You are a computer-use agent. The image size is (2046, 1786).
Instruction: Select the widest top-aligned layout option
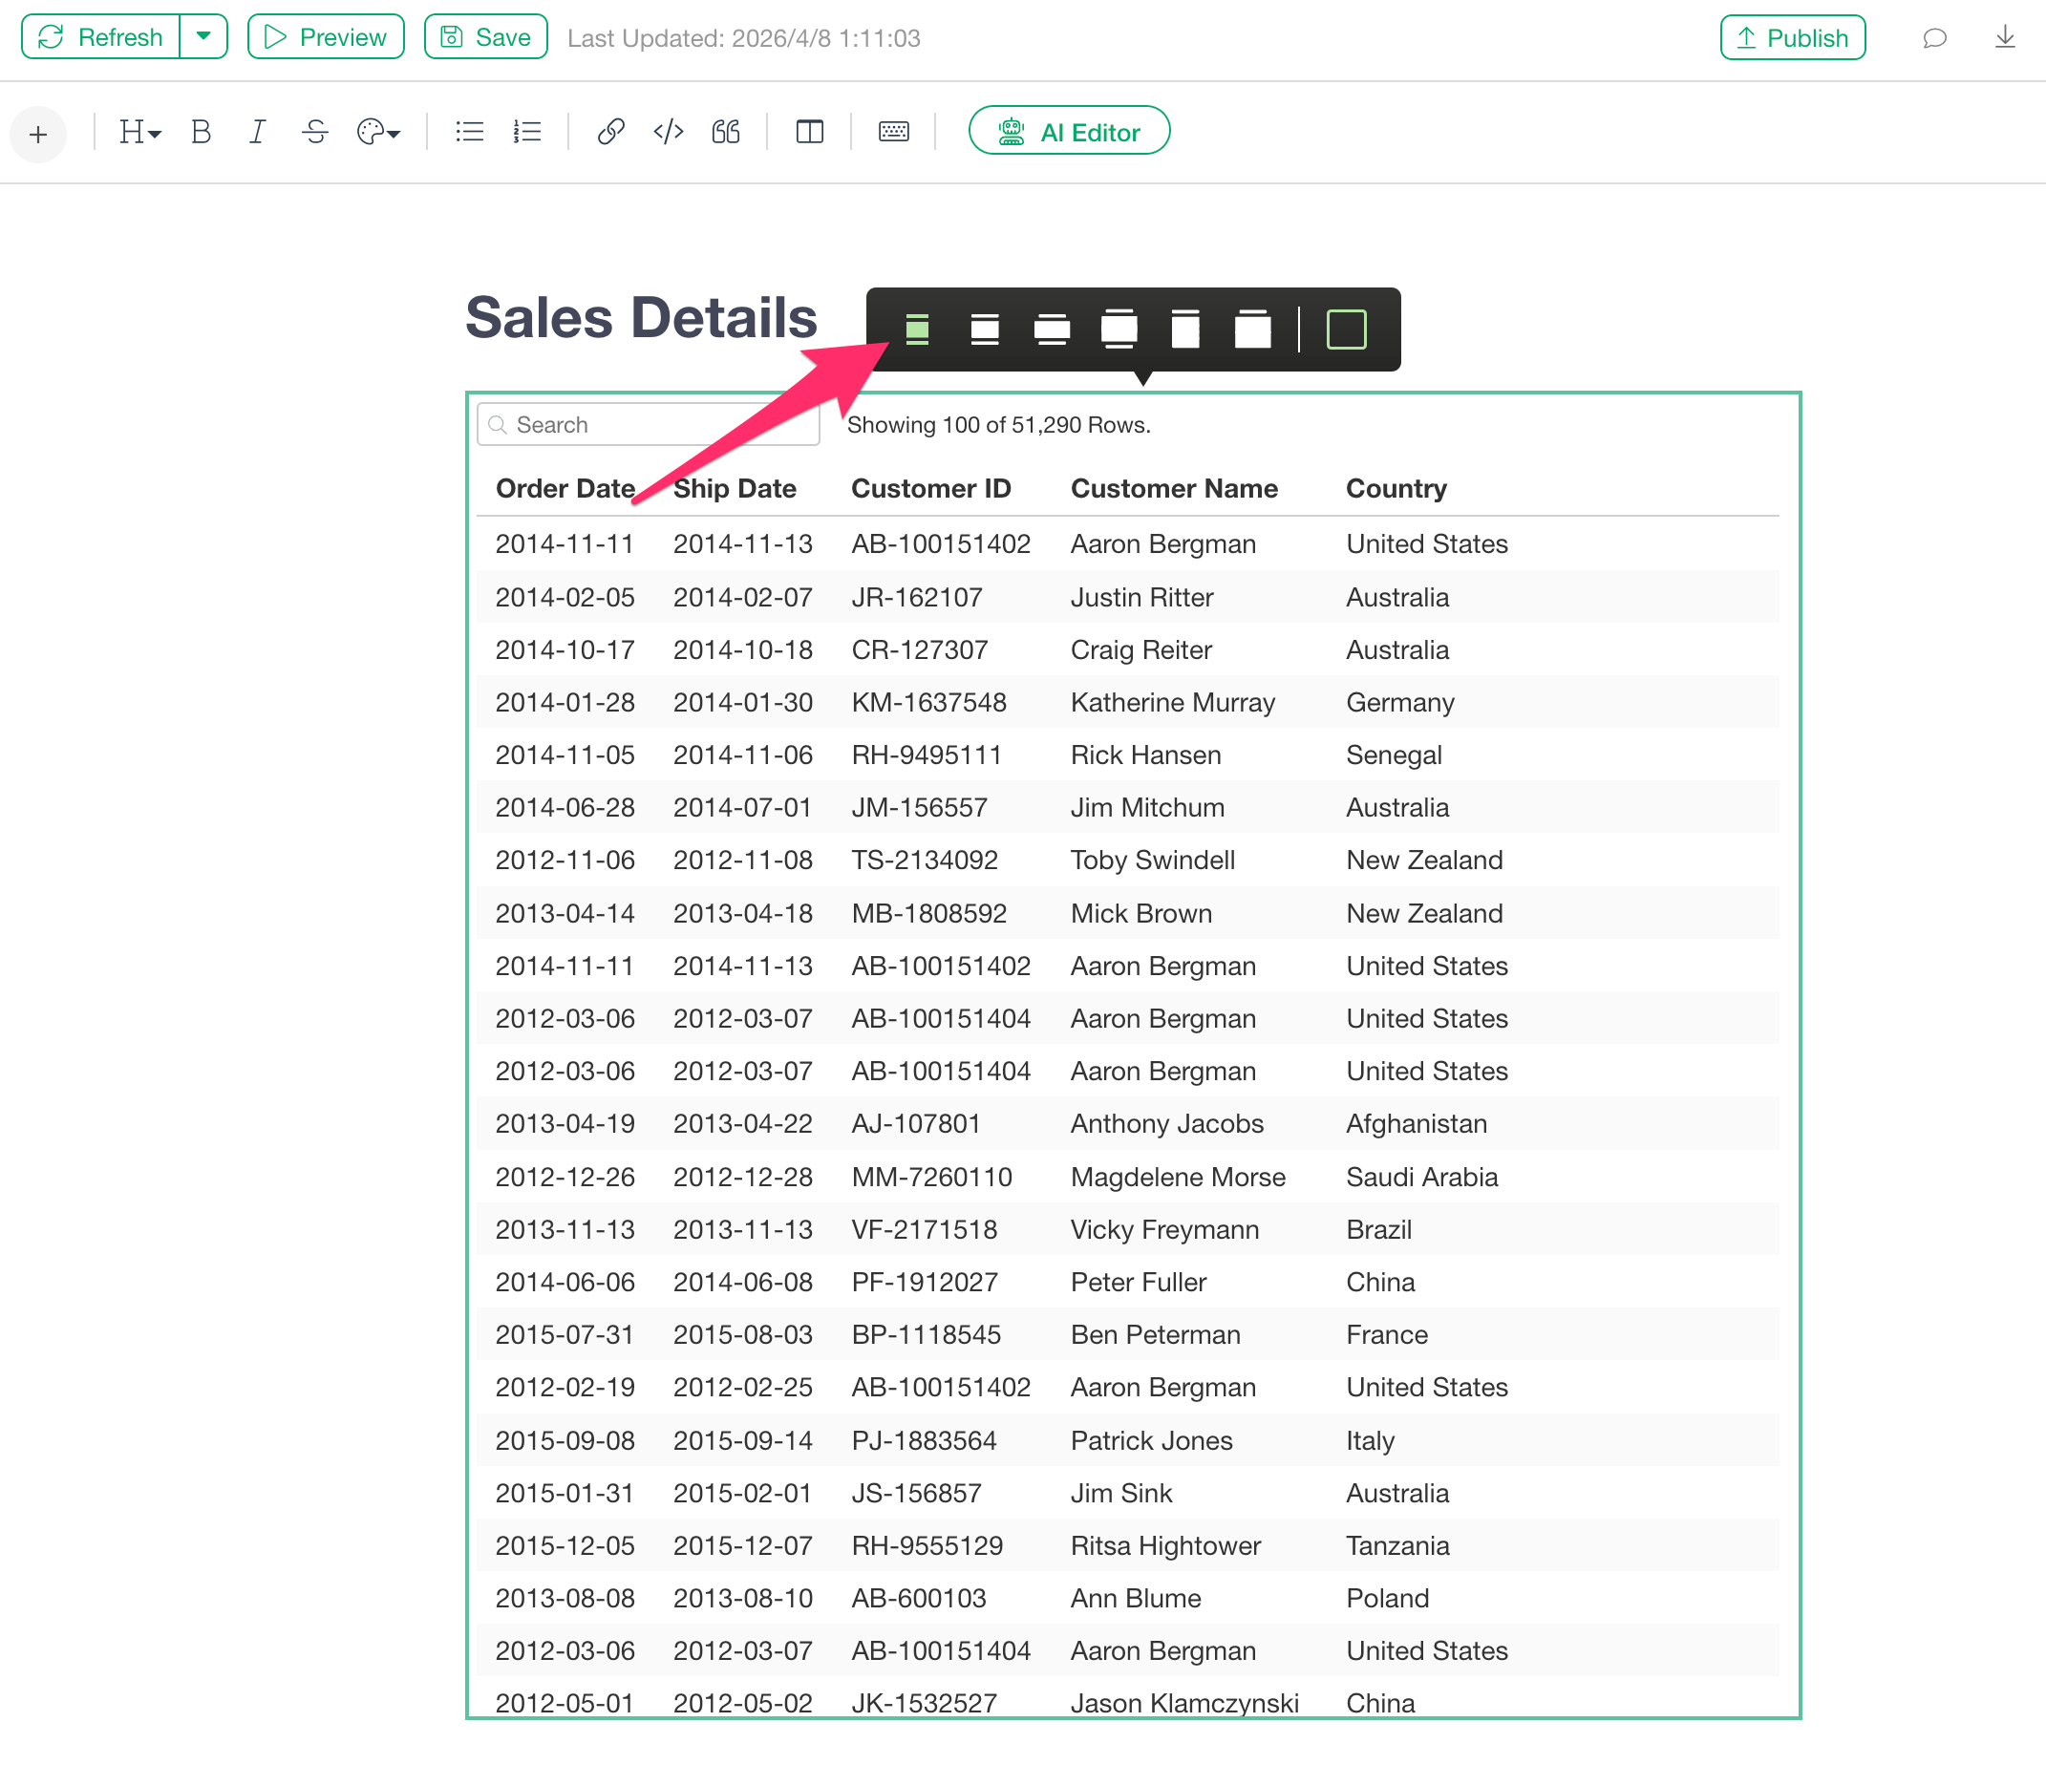click(x=1251, y=329)
